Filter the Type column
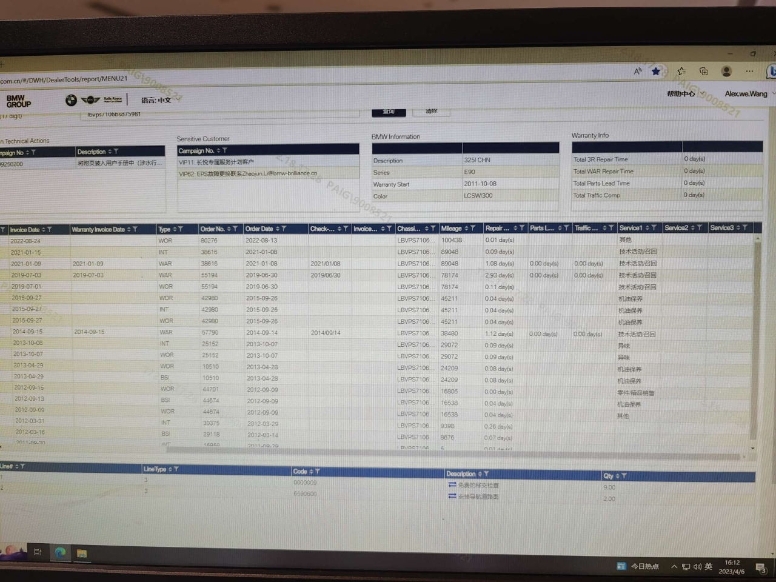776x582 pixels. pos(180,229)
